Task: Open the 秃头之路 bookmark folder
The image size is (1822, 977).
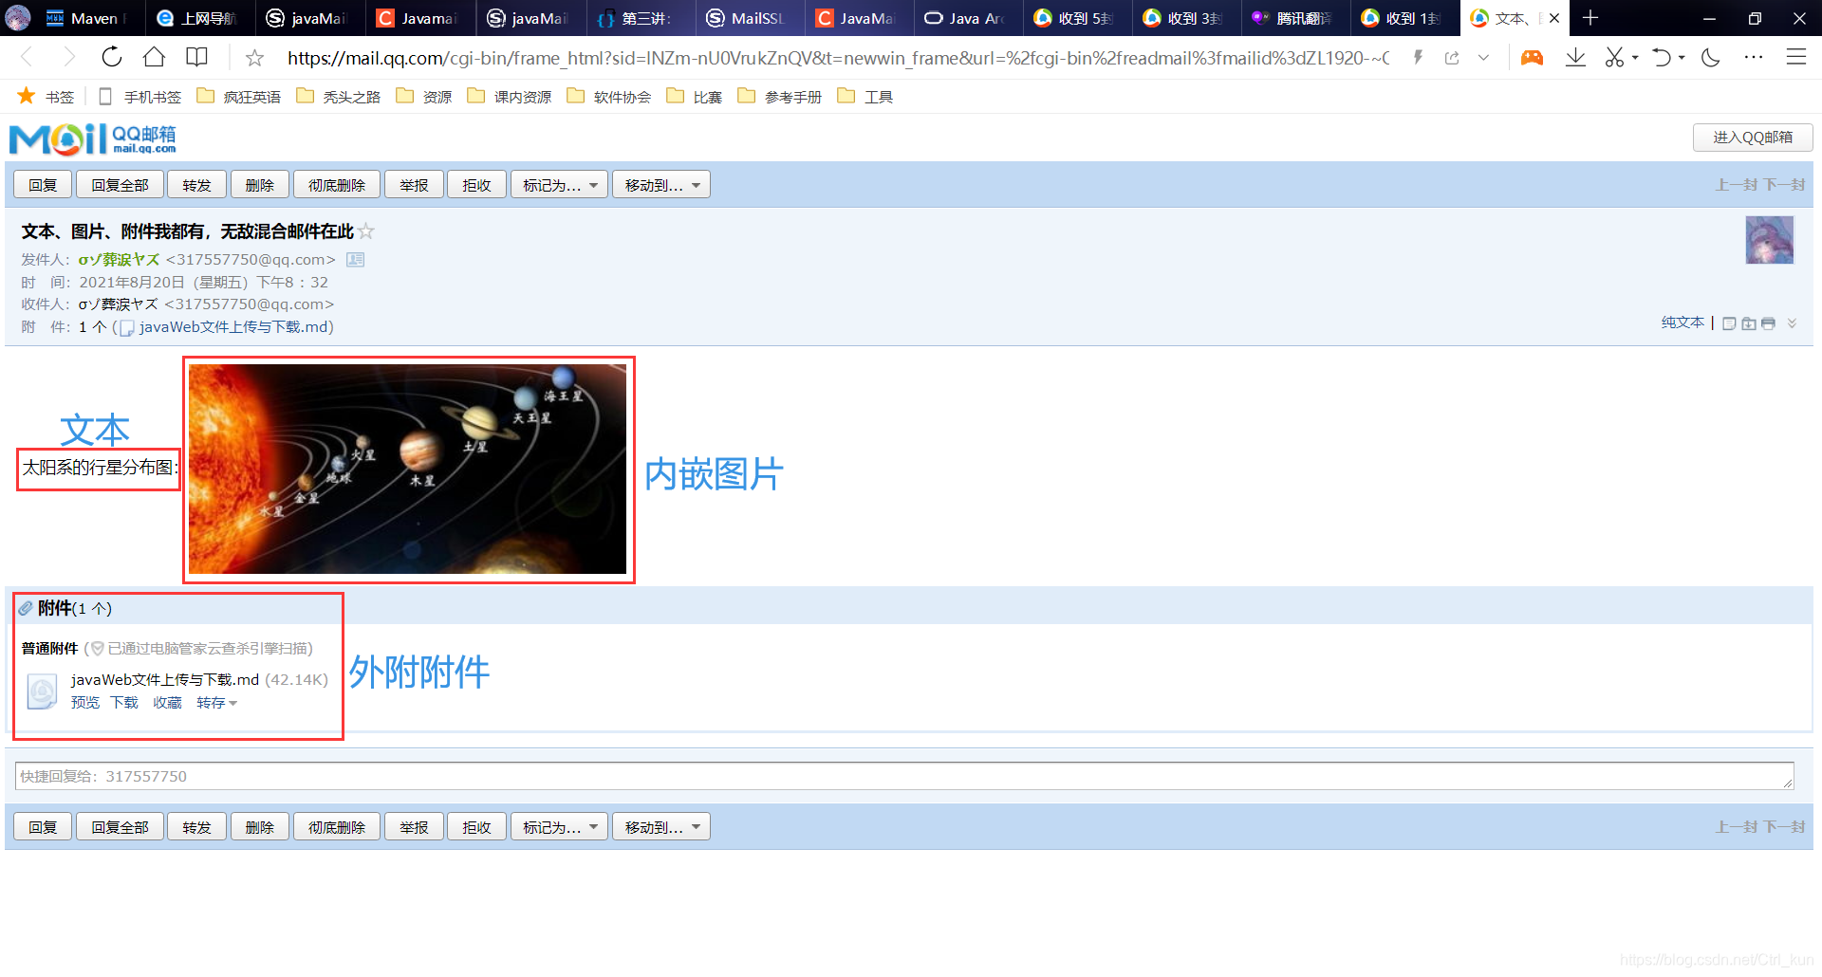Action: (x=339, y=97)
